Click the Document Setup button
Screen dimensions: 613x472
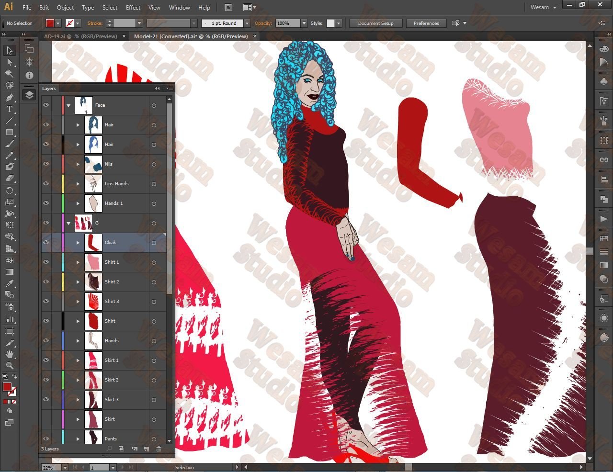(x=375, y=23)
